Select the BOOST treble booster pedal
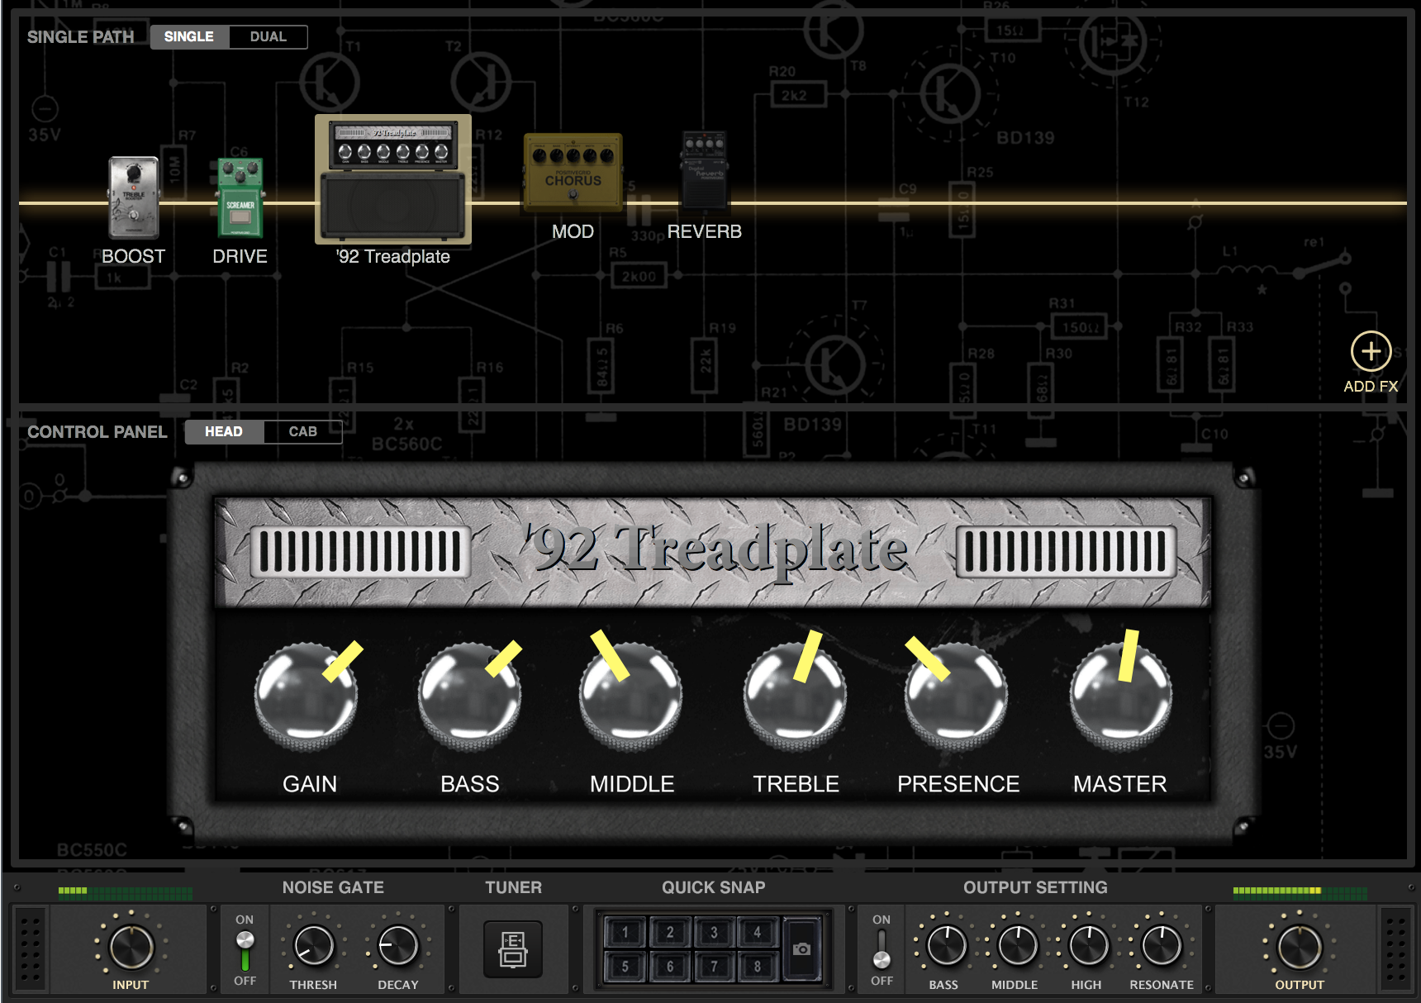Image resolution: width=1421 pixels, height=1003 pixels. (134, 198)
